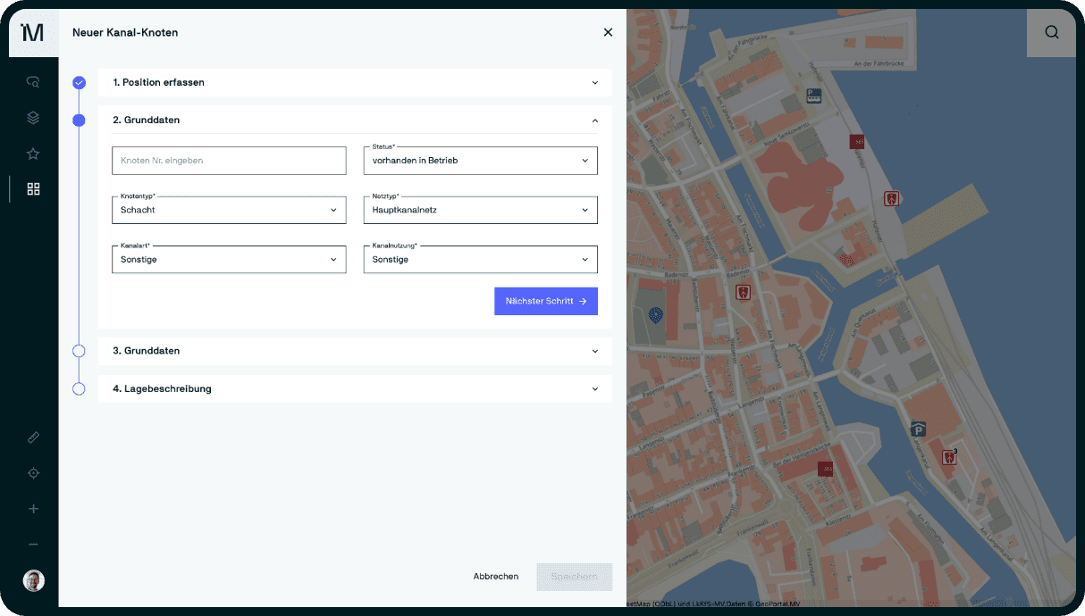Zoom out with the minus icon
1085x616 pixels.
click(33, 545)
